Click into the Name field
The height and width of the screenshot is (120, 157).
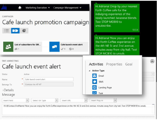click(x=49, y=79)
